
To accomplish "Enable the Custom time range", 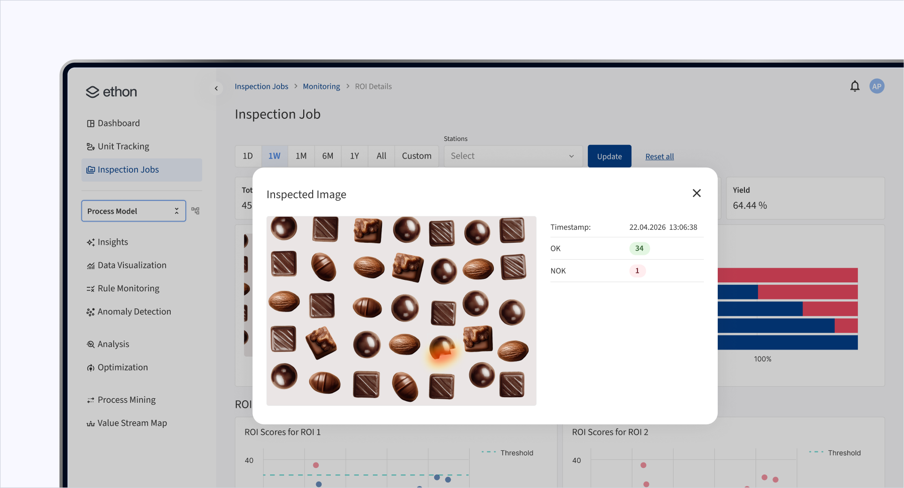I will (416, 156).
